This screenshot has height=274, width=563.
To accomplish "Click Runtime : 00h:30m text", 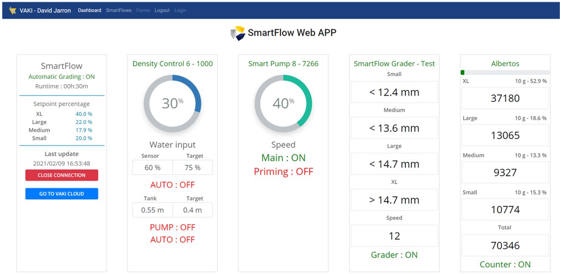I will [62, 86].
